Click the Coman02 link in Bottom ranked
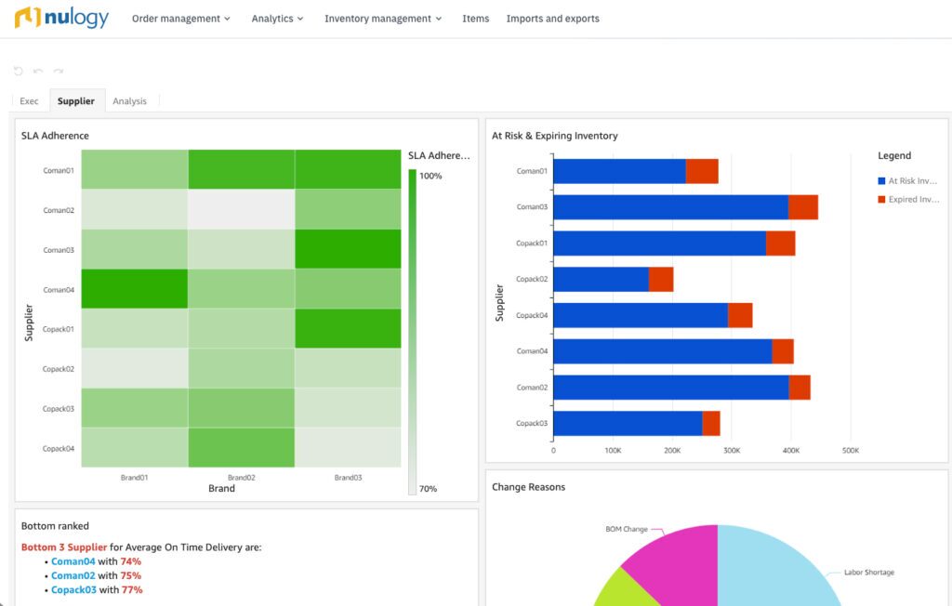 73,575
